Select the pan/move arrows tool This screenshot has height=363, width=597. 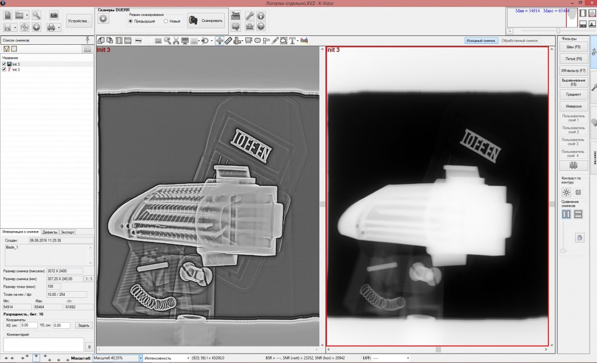[219, 40]
